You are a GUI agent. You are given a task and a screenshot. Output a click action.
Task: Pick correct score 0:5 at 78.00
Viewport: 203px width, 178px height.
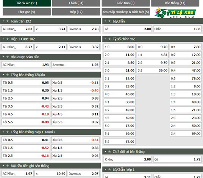186,78
